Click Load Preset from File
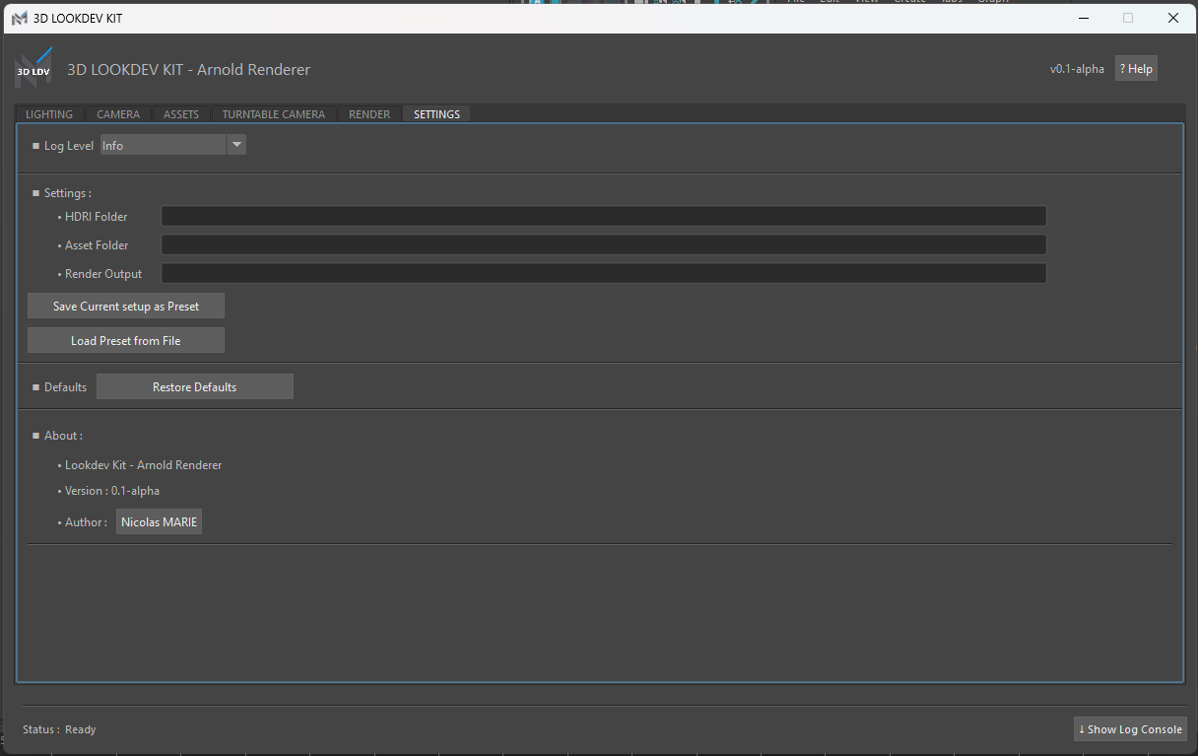This screenshot has height=756, width=1198. [x=126, y=340]
